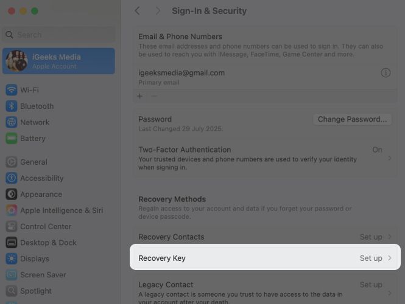405x304 pixels.
Task: Open Wi-Fi settings label
Action: point(29,90)
